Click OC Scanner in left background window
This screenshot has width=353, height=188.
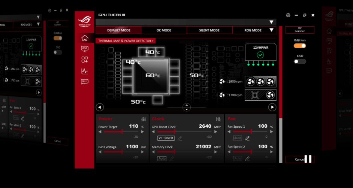pyautogui.click(x=58, y=24)
